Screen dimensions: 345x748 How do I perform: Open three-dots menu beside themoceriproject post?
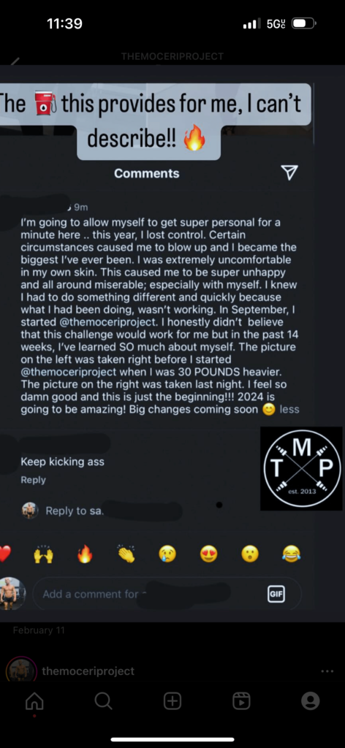(327, 671)
